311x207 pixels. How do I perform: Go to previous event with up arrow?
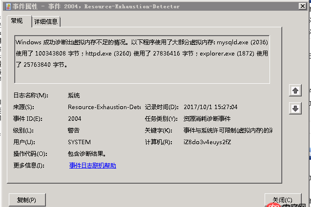[x=295, y=91]
